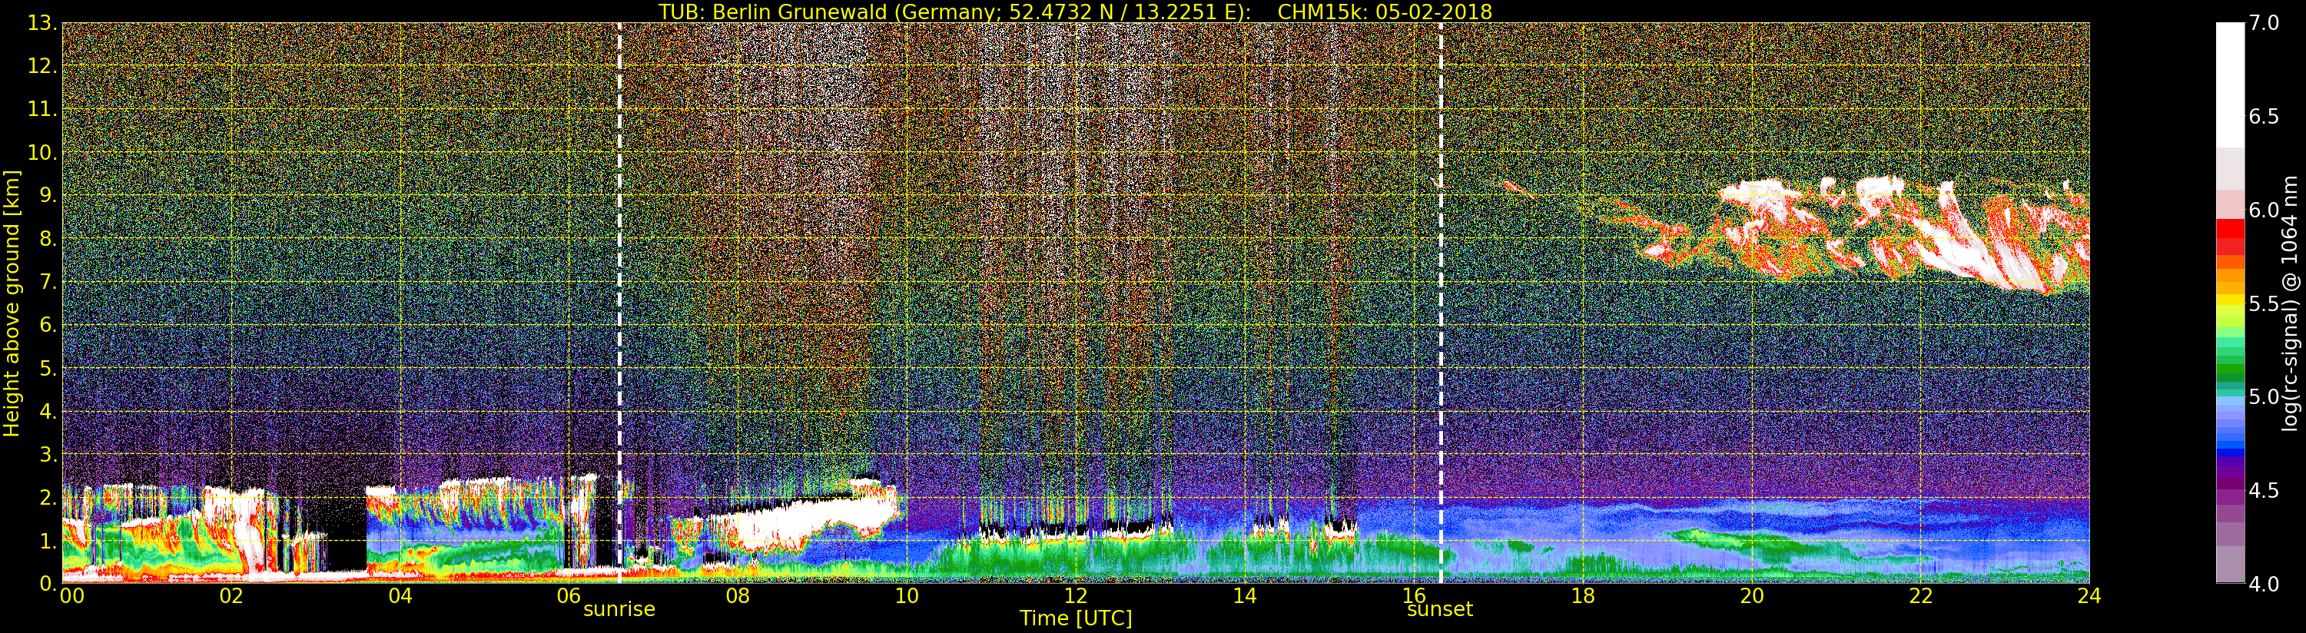Click the time tick label '20'
This screenshot has width=2306, height=633.
[x=1752, y=596]
